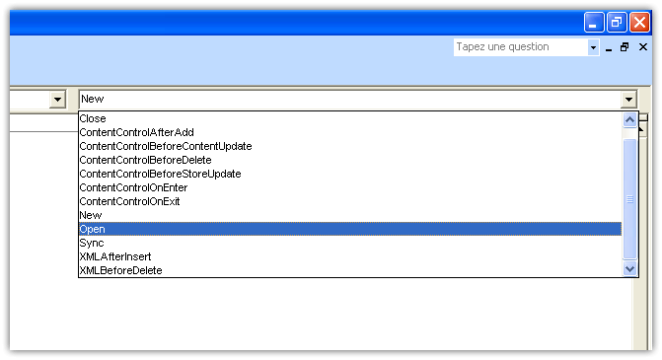
Task: Select ContentControlBeforeDelete entry
Action: [350, 160]
